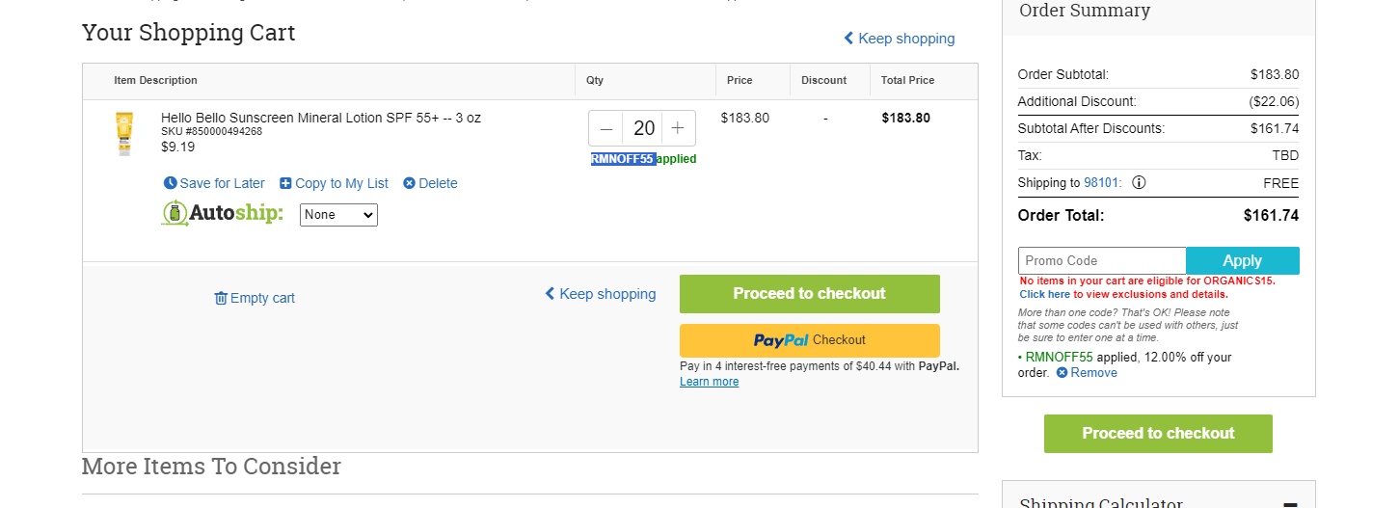Open shipping ZIP code 98101 link

coord(1103,182)
